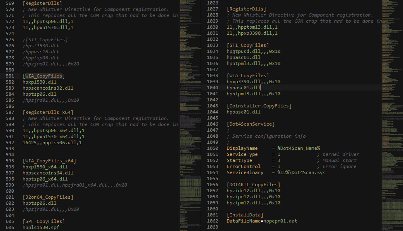This screenshot has width=403, height=231.
Task: Click the [32on64_CopyFiles] section header
Action: (48, 197)
